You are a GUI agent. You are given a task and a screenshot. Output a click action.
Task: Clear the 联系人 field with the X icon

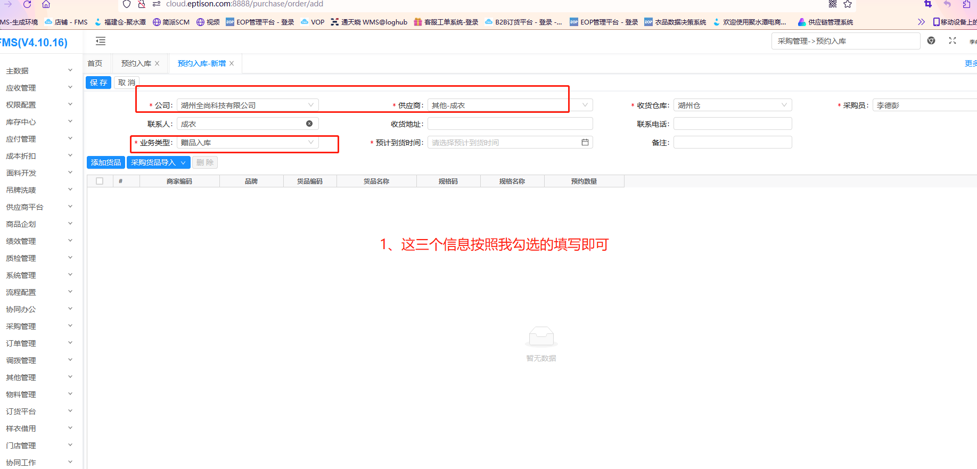pyautogui.click(x=309, y=124)
